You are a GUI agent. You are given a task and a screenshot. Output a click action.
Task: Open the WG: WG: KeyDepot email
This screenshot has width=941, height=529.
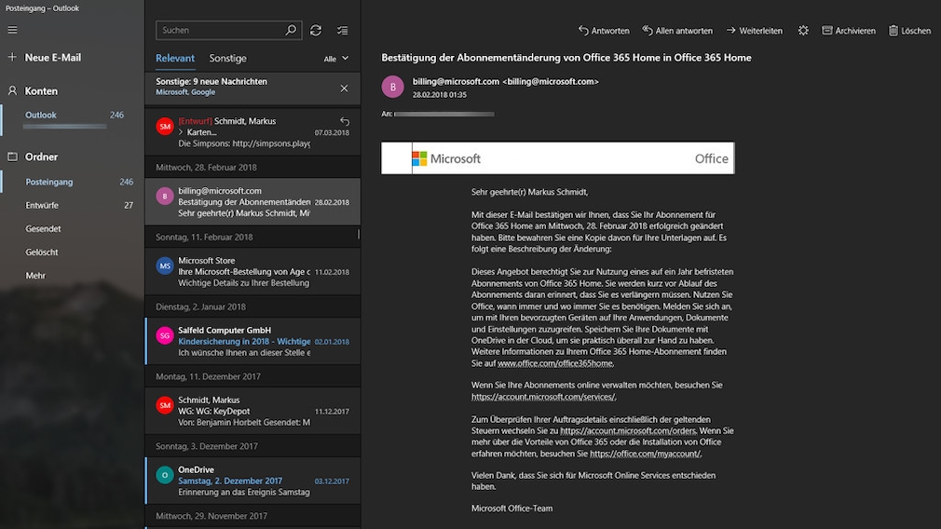(x=252, y=411)
